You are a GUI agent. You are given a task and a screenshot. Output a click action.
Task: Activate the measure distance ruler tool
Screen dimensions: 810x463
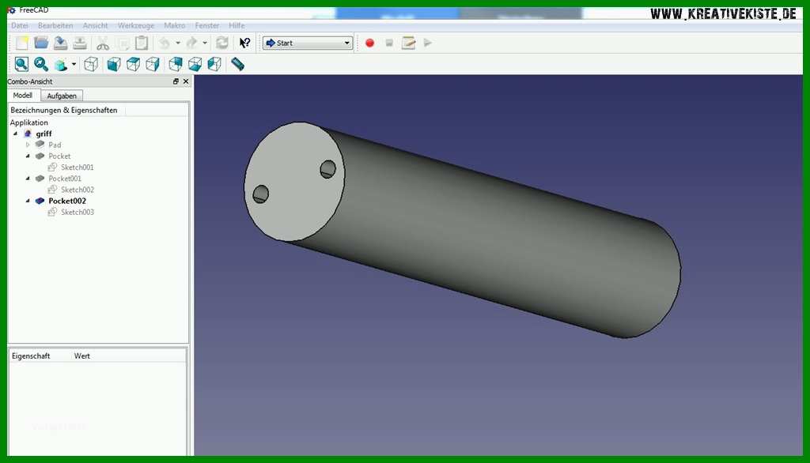(x=237, y=64)
